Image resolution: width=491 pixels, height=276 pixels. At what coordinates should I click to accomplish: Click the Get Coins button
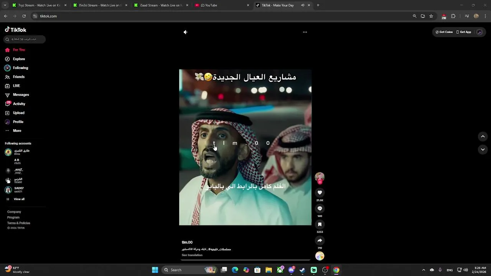click(x=444, y=32)
